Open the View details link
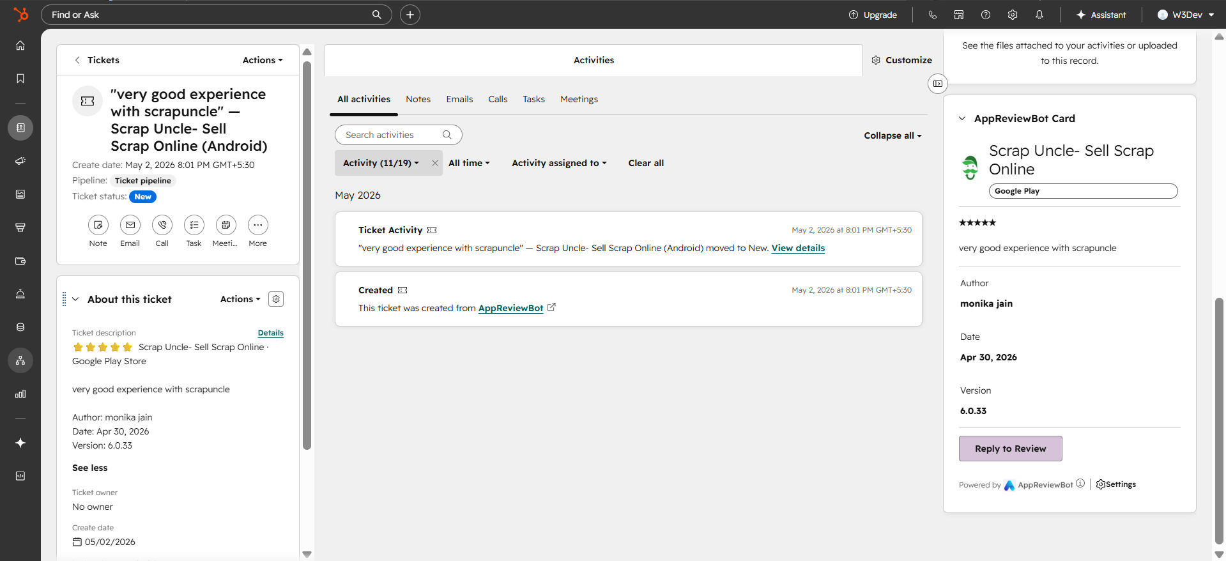This screenshot has height=561, width=1226. (798, 248)
